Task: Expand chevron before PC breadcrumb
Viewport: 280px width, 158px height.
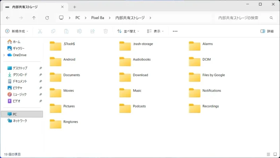Action: [x=70, y=18]
